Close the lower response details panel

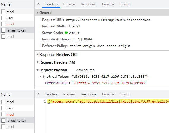(39, 94)
